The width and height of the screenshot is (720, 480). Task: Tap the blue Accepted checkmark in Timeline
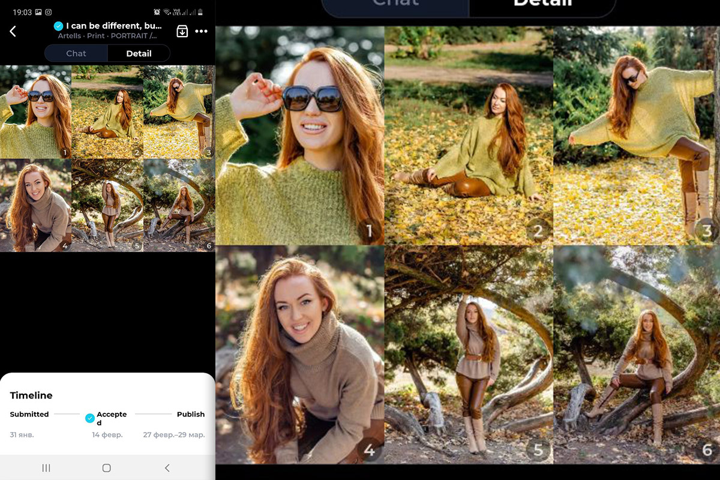90,418
